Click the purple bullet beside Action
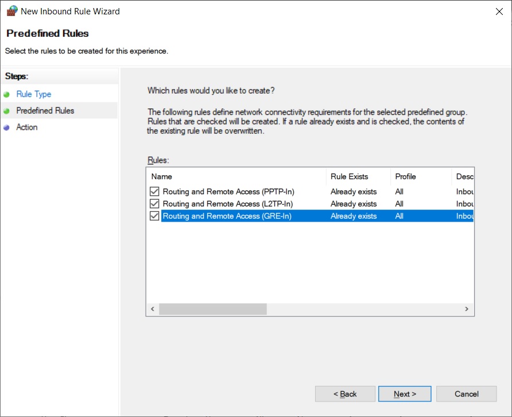This screenshot has height=417, width=512. tap(6, 128)
